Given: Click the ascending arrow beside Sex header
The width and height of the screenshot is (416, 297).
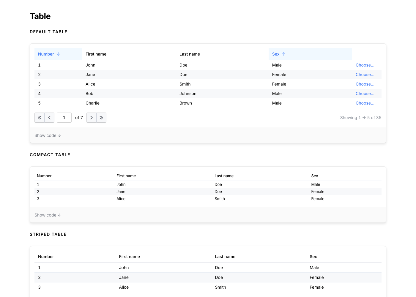Looking at the screenshot, I should point(284,54).
